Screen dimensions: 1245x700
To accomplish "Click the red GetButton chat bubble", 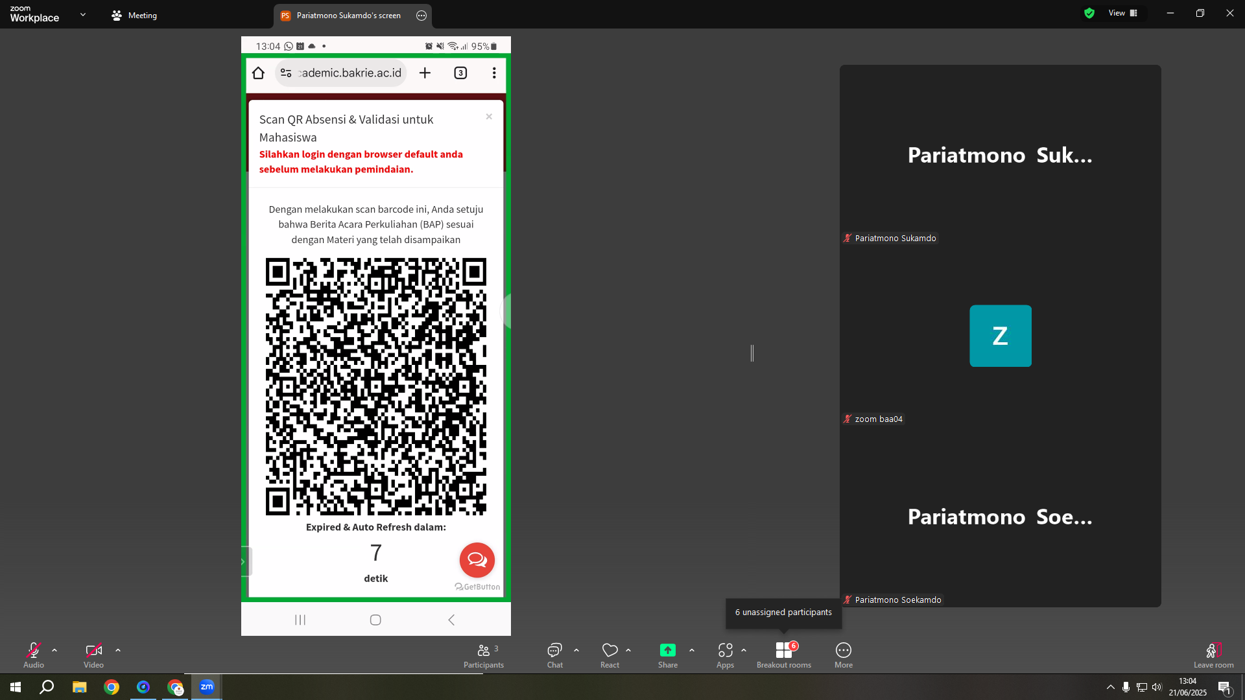I will pos(477,560).
